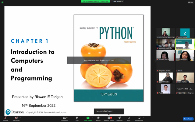Select Nissa's participant tile
Image resolution: width=195 pixels, height=122 pixels.
point(185,66)
